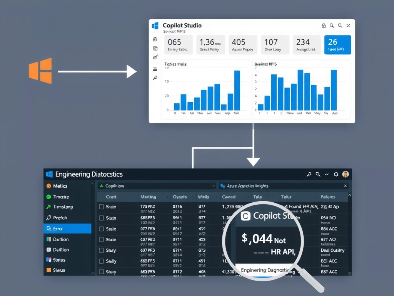This screenshot has height=296, width=394.
Task: Click the pin icon in Engineering Diagnostics toolbar
Action: (x=309, y=174)
